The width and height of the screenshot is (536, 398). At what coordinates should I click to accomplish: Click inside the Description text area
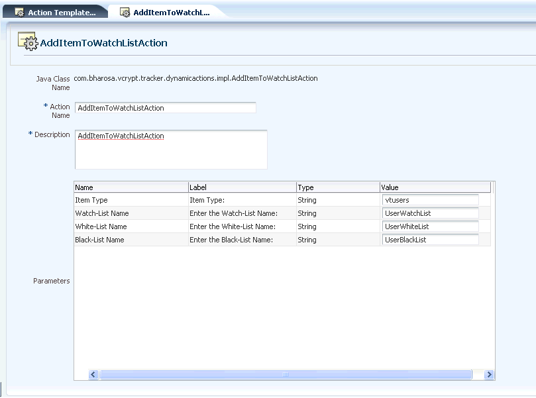169,149
